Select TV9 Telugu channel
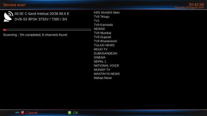 coord(101,16)
